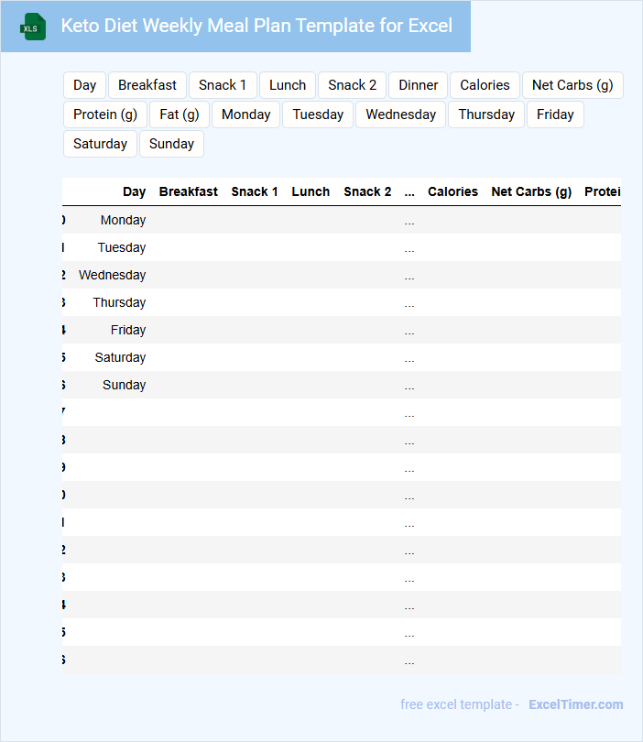This screenshot has width=643, height=742.
Task: Select the Dinner tag
Action: click(x=419, y=85)
